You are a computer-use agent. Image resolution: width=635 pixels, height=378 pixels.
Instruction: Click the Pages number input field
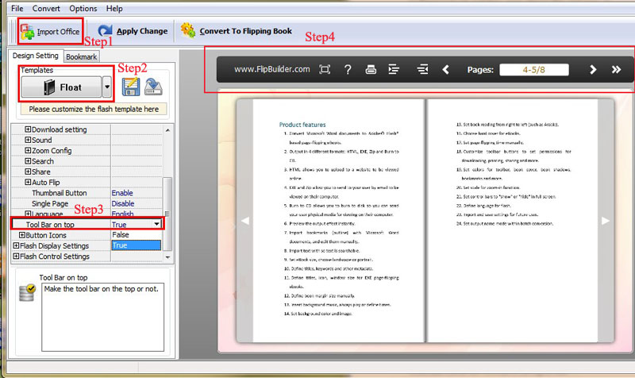click(533, 70)
